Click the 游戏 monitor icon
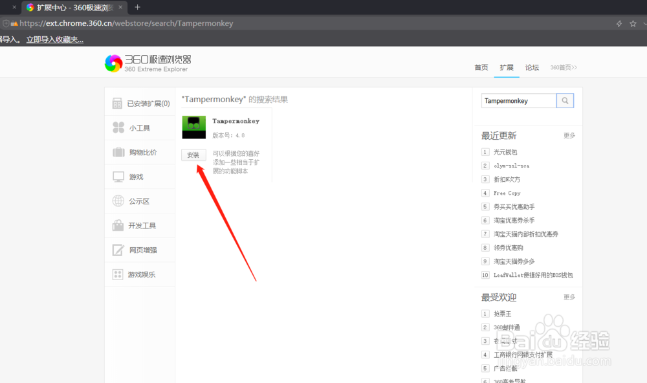Screen dimensions: 647x383 118,177
